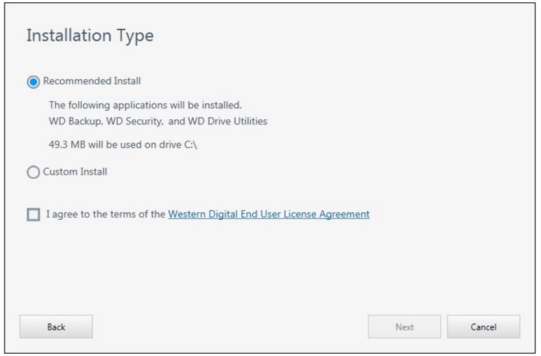The width and height of the screenshot is (541, 356).
Task: Choose the Custom Install option
Action: pyautogui.click(x=33, y=172)
